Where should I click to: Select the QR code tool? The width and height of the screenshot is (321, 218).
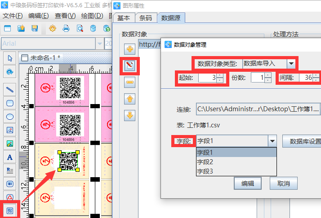[x=9, y=210]
